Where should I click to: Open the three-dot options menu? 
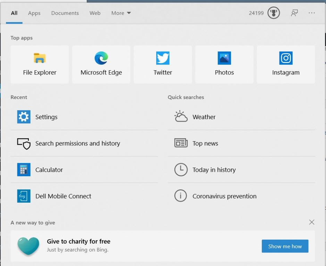312,13
